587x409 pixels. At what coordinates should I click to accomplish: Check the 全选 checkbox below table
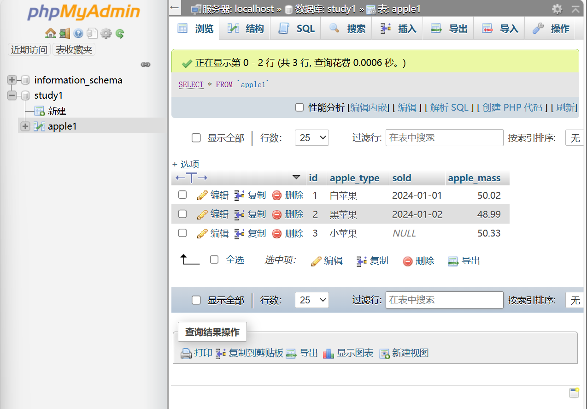pos(214,260)
